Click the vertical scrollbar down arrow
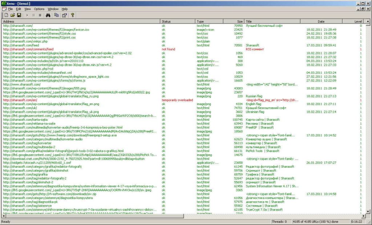 tap(368, 212)
